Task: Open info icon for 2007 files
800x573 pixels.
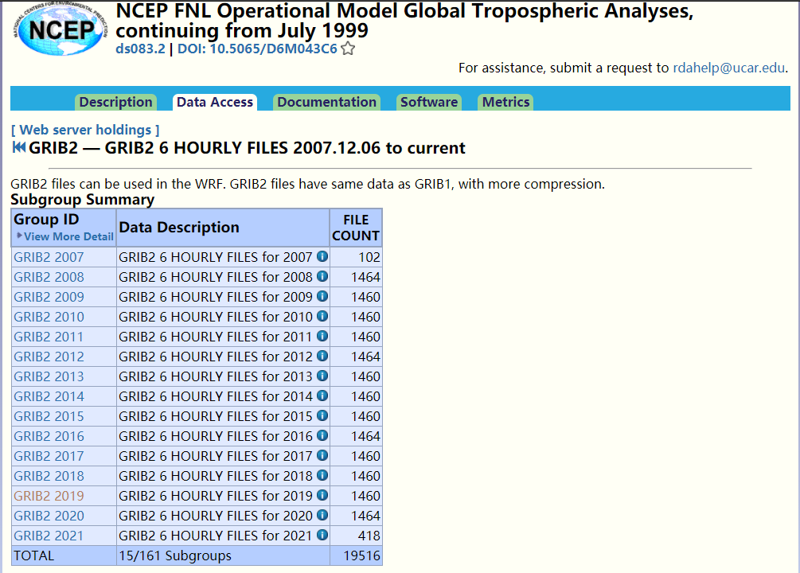Action: [x=322, y=256]
